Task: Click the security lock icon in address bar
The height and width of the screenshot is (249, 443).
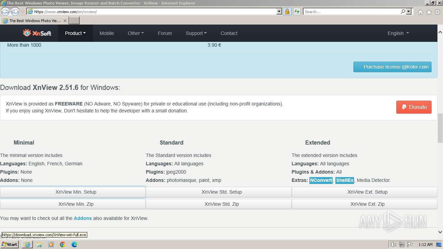Action: [287, 12]
